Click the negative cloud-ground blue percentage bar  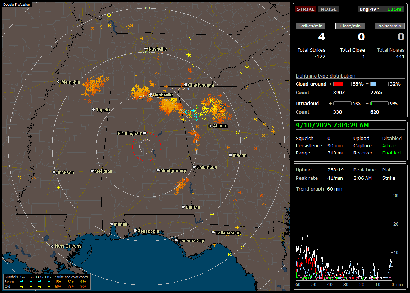tap(379, 84)
